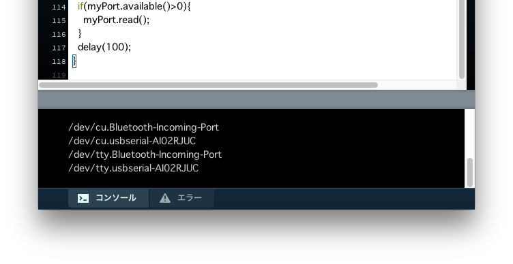Click line number 114 in the gutter

[59, 7]
